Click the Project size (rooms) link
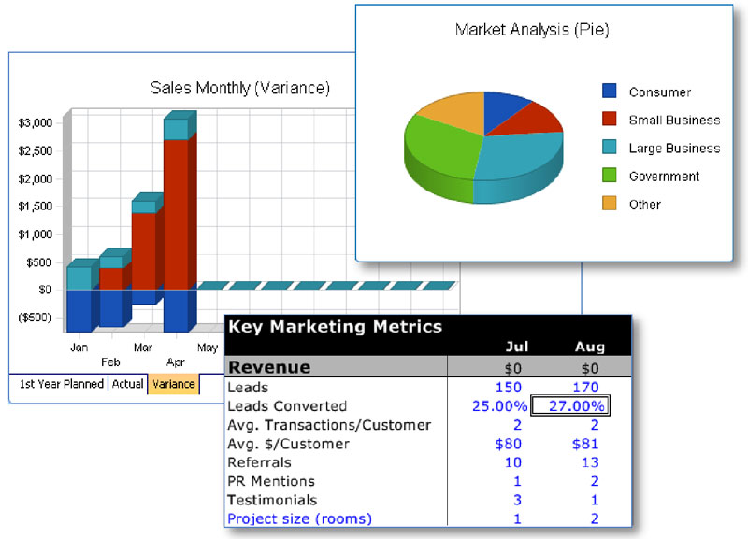Image resolution: width=748 pixels, height=539 pixels. click(299, 518)
